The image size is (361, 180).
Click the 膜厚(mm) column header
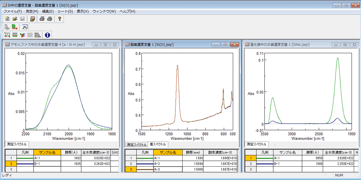point(193,153)
